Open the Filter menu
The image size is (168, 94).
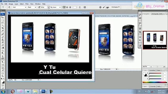(27, 4)
